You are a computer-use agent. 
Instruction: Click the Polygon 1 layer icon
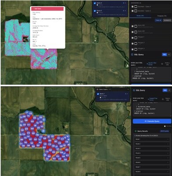tap(136, 38)
